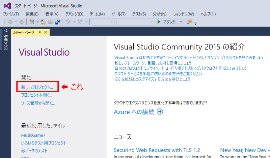Image resolution: width=270 pixels, height=158 pixels.
Task: Click the Save All toolbar icon
Action: coord(58,22)
